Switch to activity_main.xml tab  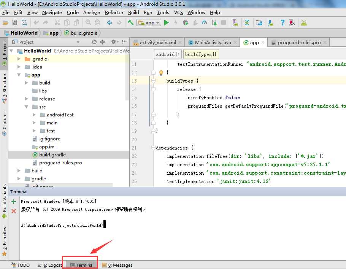(x=157, y=43)
